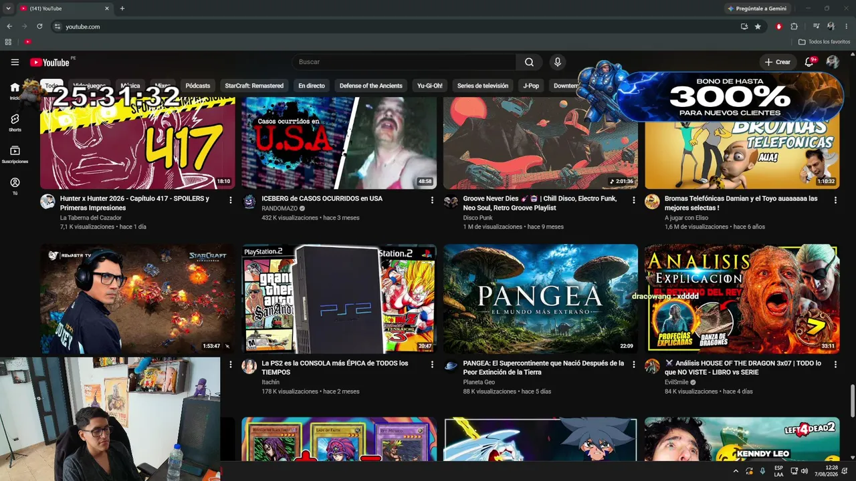Select the Pódcasts filter chip
The image size is (856, 481).
[x=197, y=86]
